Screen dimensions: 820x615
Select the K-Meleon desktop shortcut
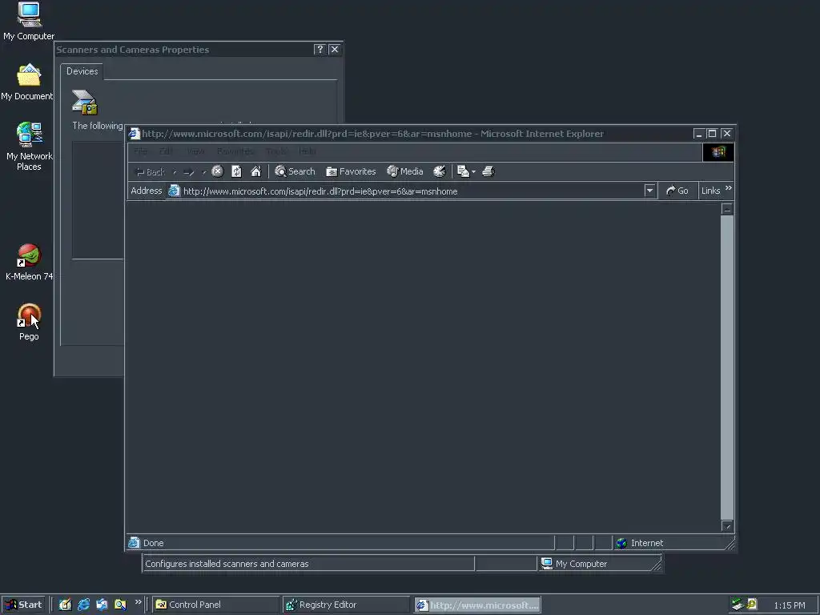coord(29,263)
